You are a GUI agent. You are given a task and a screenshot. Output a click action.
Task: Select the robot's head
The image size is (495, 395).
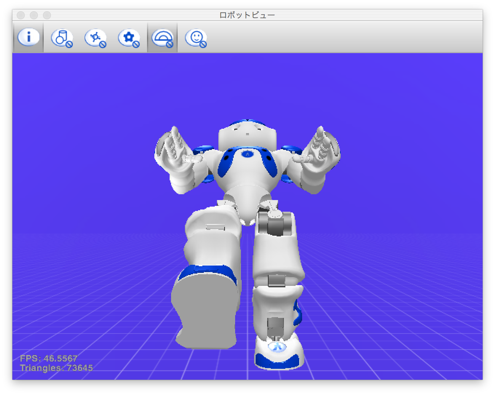click(247, 133)
